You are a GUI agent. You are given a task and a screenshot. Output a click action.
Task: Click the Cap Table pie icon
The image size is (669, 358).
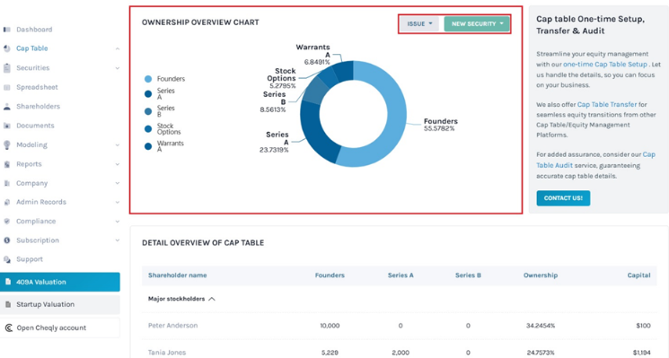[x=7, y=48]
